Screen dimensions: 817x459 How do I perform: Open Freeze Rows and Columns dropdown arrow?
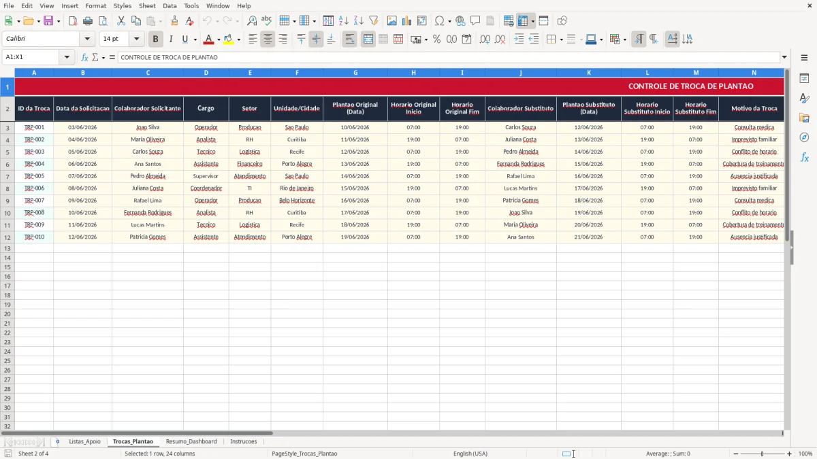point(532,21)
